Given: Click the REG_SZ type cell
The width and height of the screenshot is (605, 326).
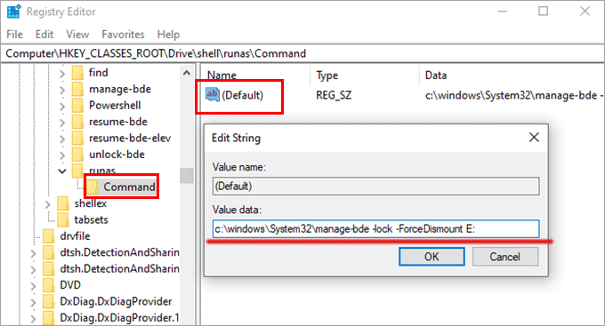Looking at the screenshot, I should (334, 95).
